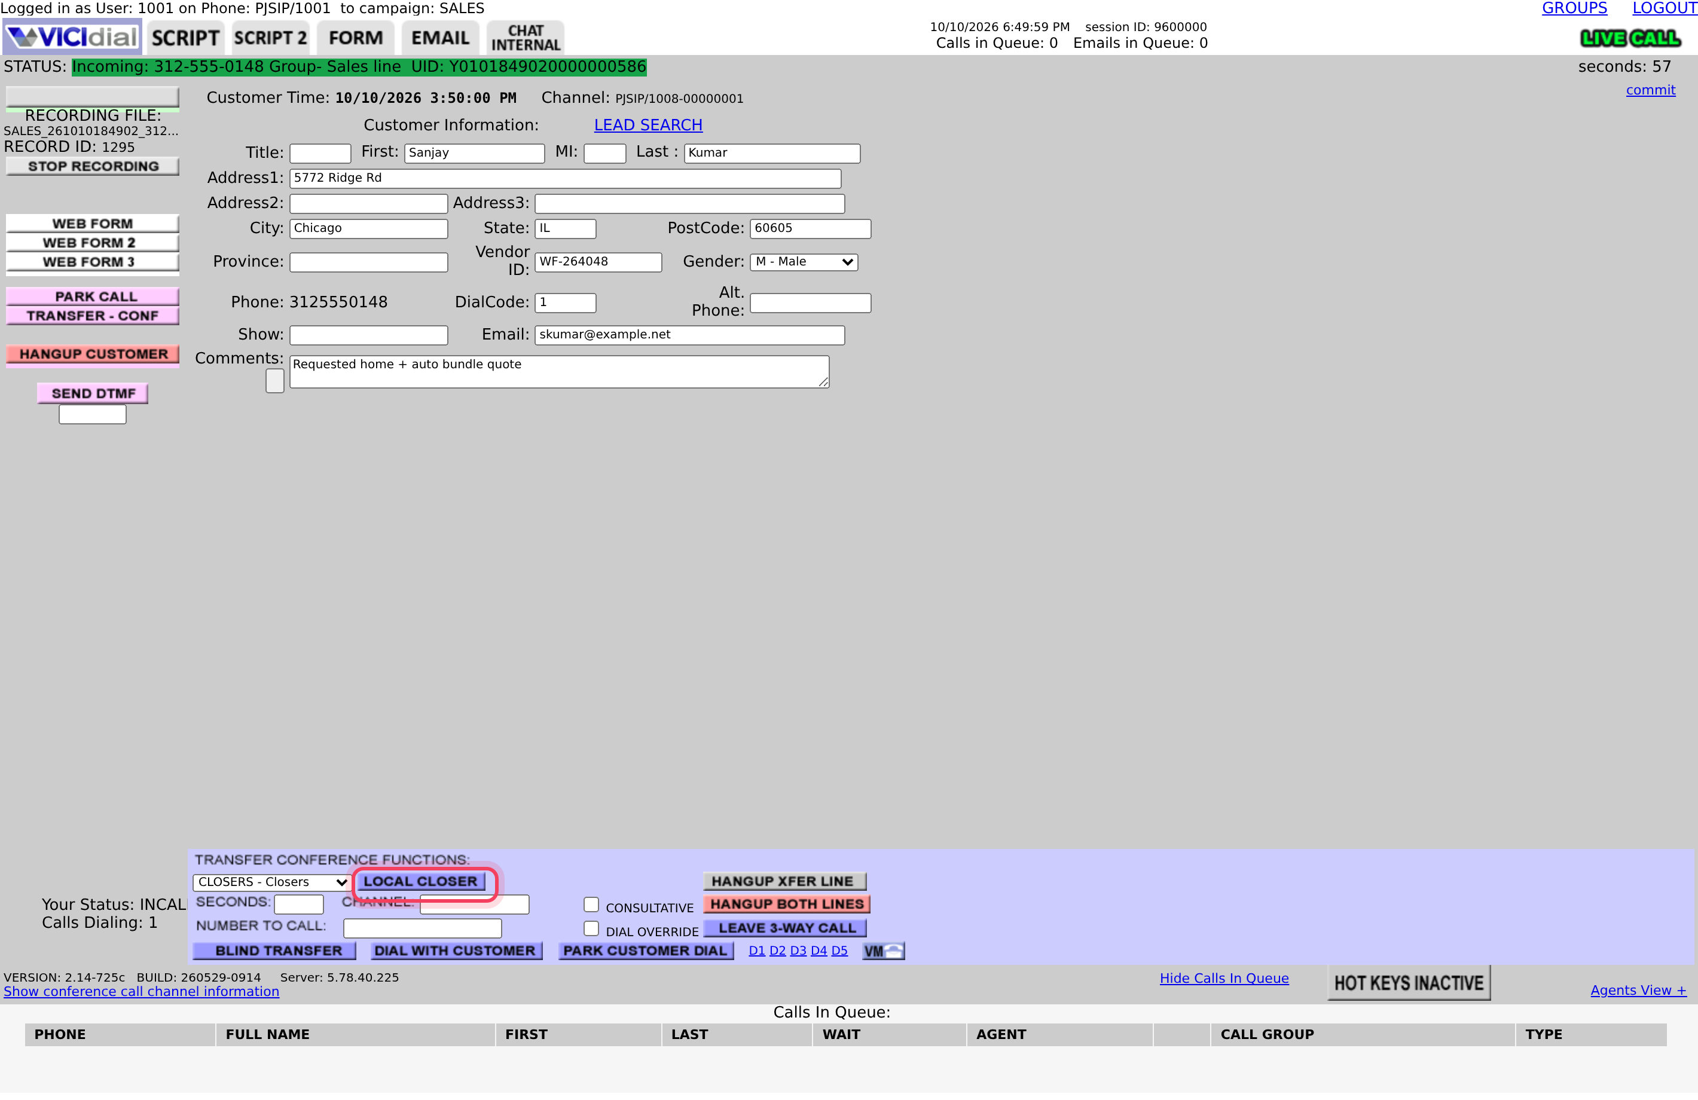Open WEB FORM button
Image resolution: width=1698 pixels, height=1100 pixels.
pos(93,224)
